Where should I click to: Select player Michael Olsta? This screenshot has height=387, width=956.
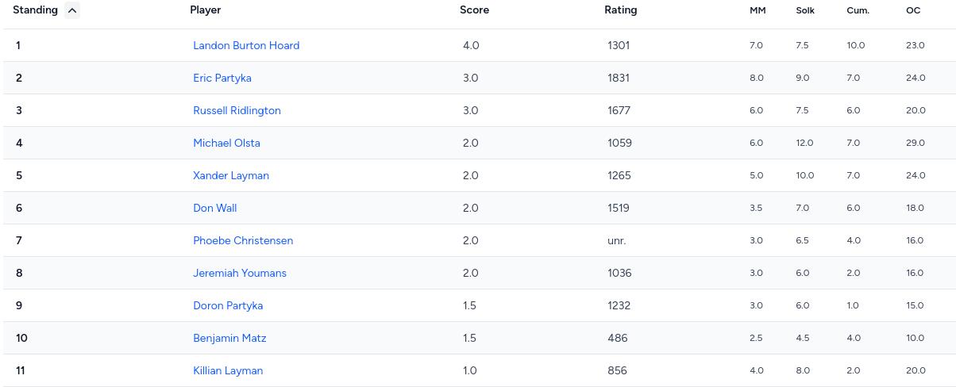[x=226, y=143]
